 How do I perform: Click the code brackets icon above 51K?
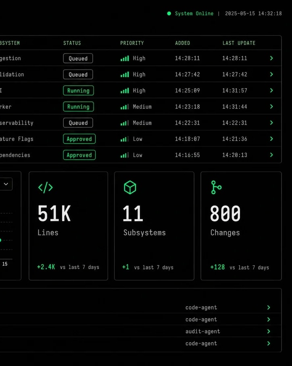click(46, 187)
